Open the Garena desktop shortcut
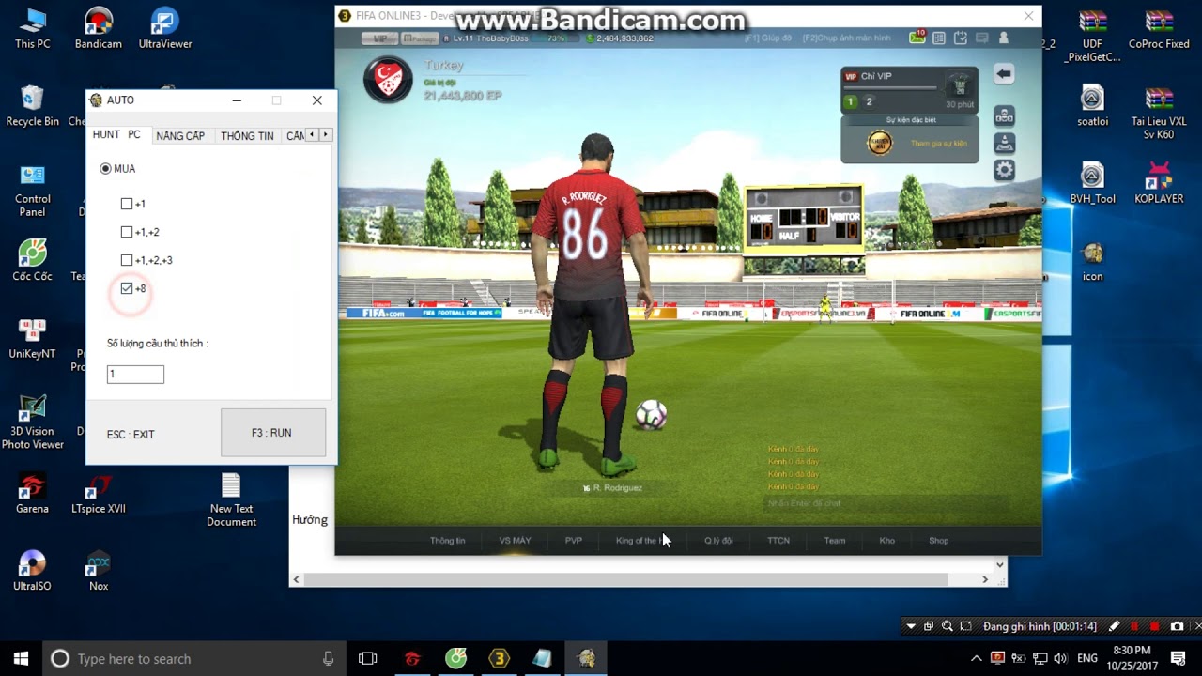Screen dimensions: 1202x676 click(x=32, y=495)
